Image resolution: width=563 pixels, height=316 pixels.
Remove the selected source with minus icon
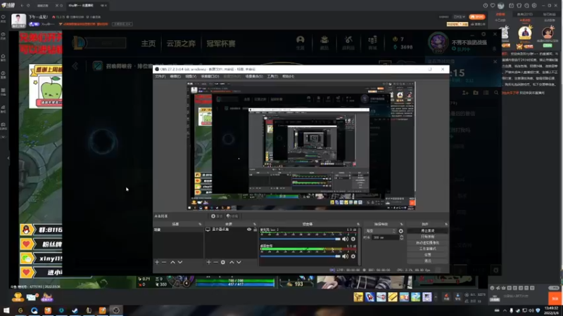215,262
